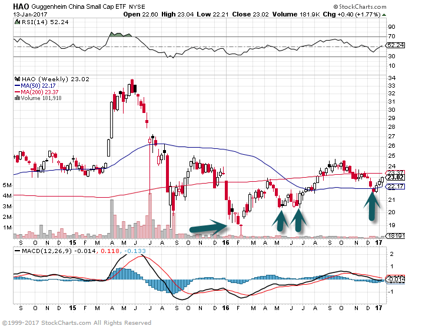Click the bold 23.02 price tag on right axis
Screen dimensions: 422x336
tap(396, 178)
